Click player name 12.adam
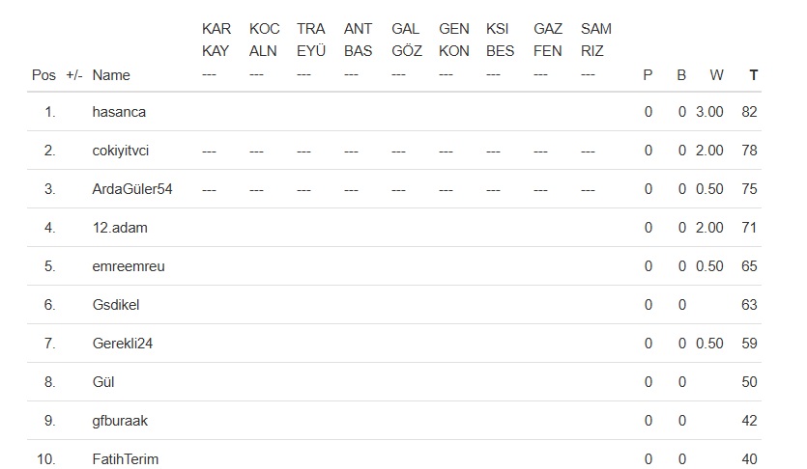 (x=120, y=228)
